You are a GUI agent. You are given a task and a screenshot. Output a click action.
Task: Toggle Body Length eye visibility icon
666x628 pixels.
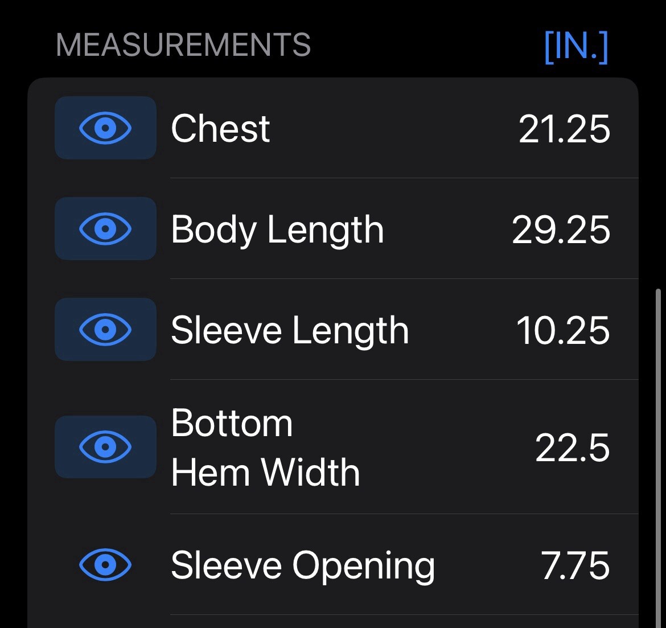(105, 228)
